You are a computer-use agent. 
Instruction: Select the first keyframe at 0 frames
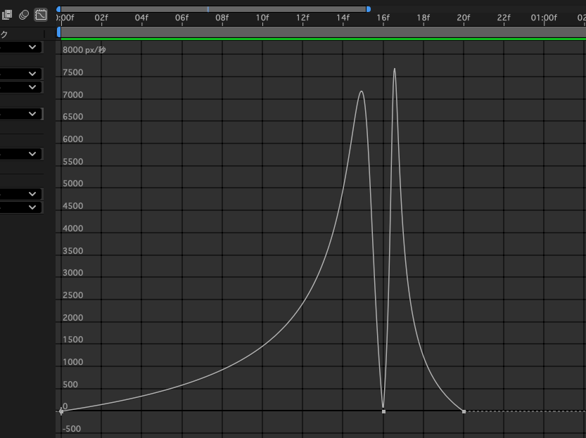(x=61, y=411)
